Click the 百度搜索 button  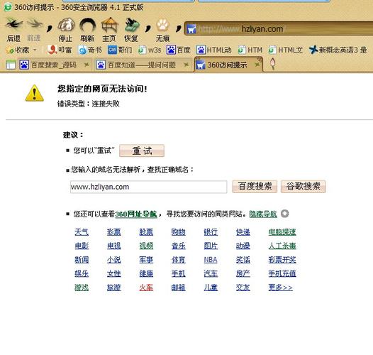(x=255, y=186)
